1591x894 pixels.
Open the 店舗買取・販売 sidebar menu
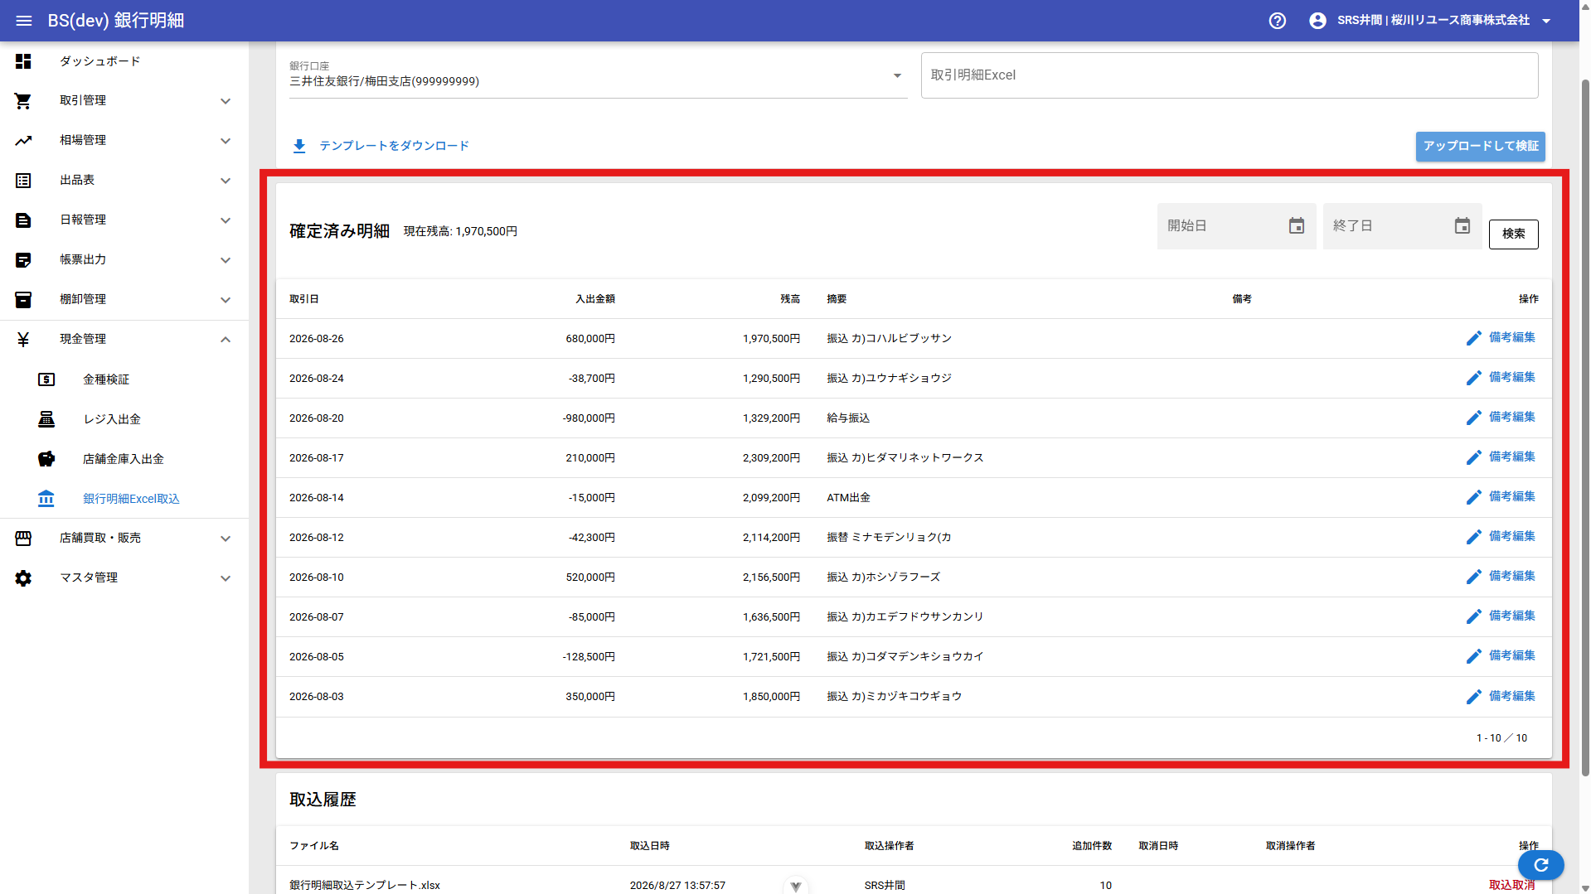point(124,539)
